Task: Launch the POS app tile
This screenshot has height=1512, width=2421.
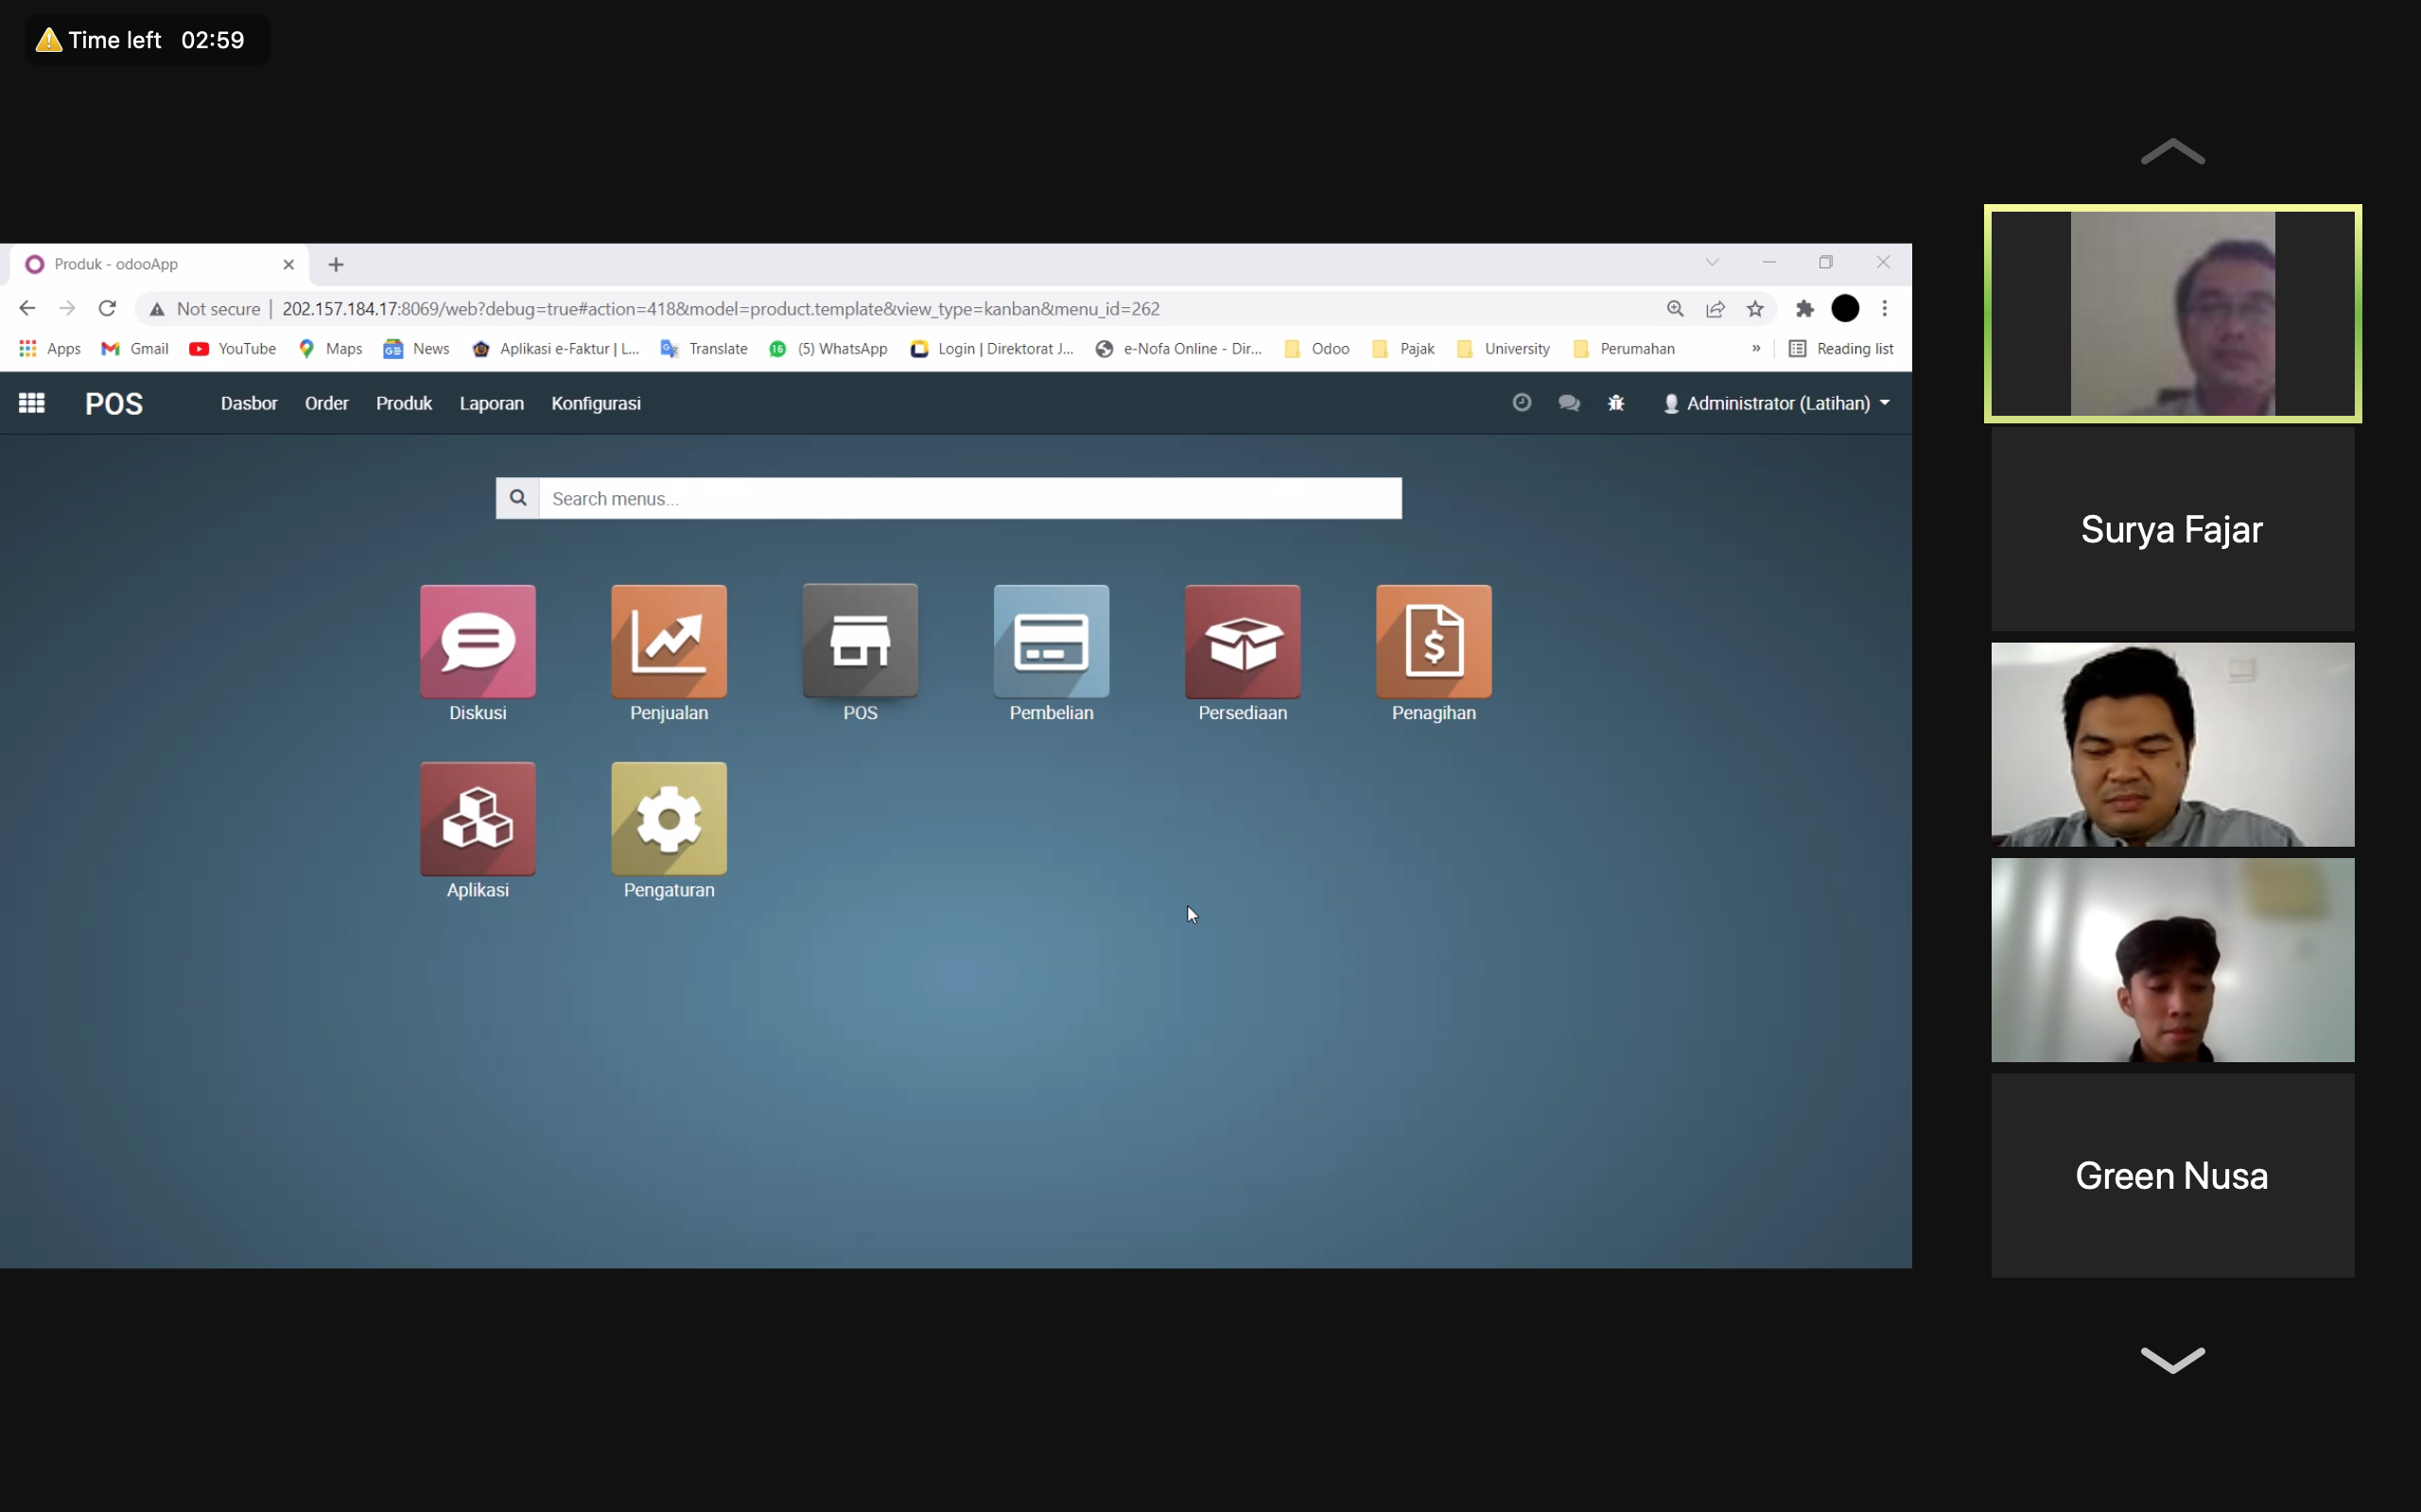Action: (x=860, y=641)
